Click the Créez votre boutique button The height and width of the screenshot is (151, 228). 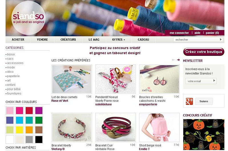pyautogui.click(x=204, y=52)
